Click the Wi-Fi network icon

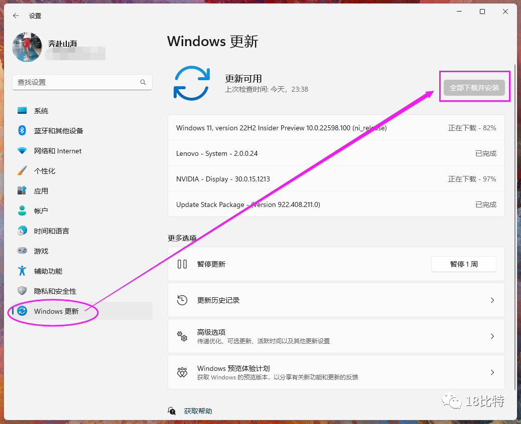pyautogui.click(x=22, y=151)
